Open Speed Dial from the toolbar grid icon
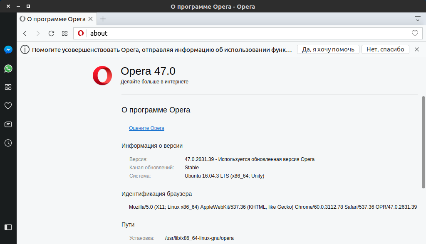This screenshot has width=426, height=244. (64, 33)
